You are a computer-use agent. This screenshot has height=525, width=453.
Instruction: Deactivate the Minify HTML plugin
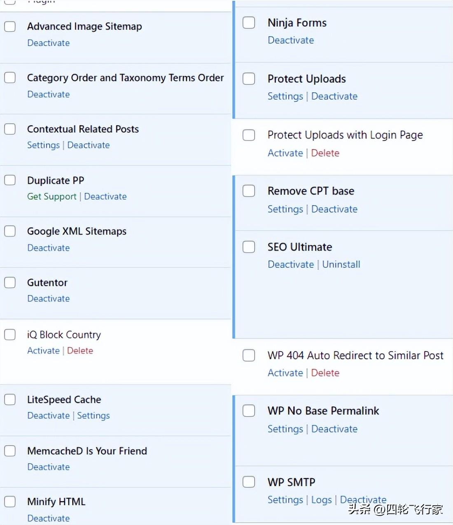tap(49, 518)
